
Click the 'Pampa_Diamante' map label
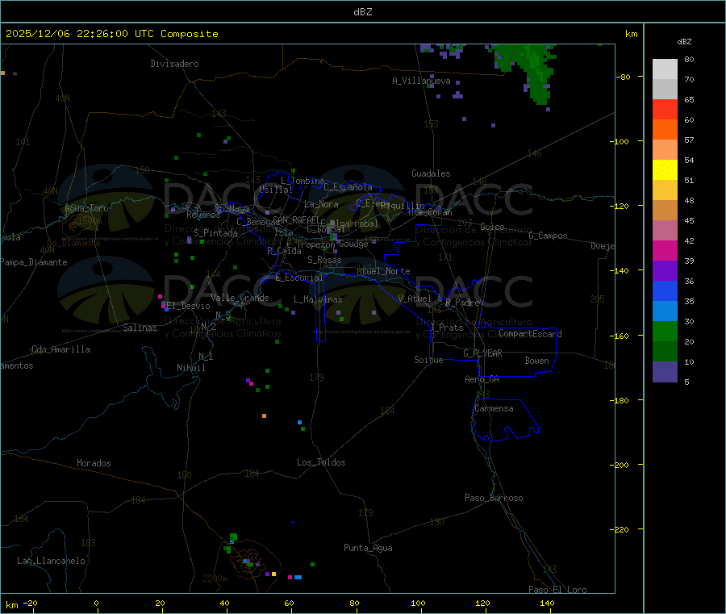coord(34,262)
